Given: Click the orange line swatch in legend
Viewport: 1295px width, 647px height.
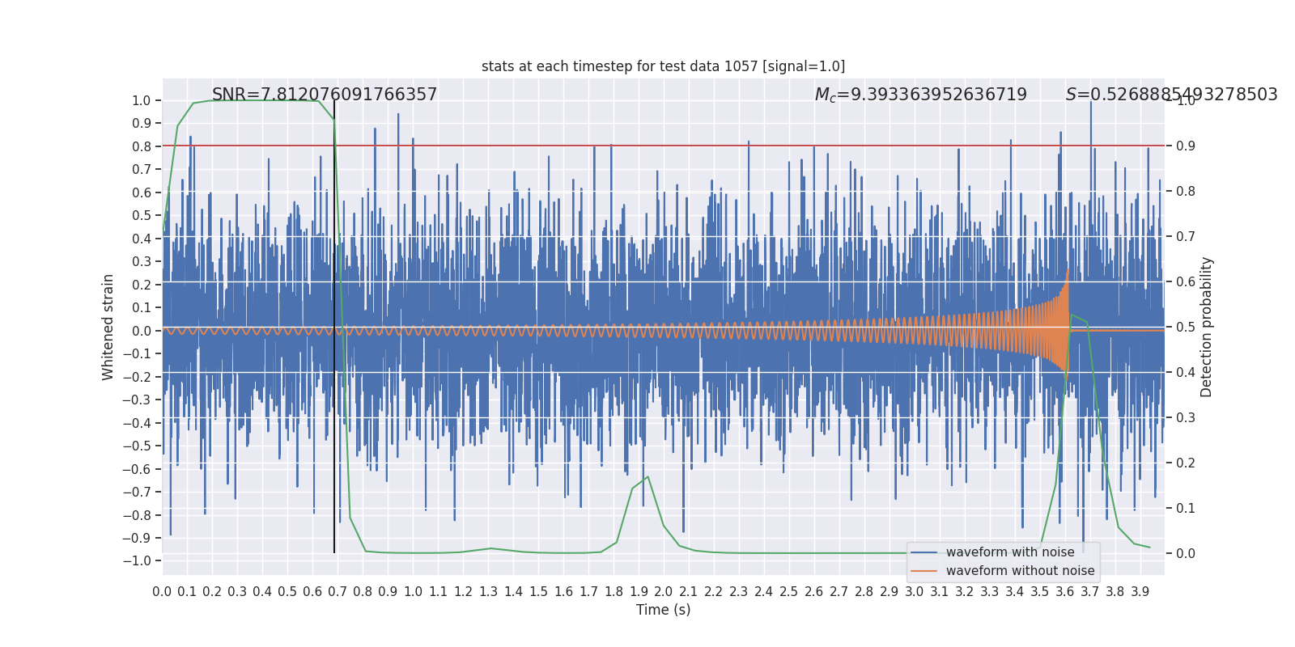Looking at the screenshot, I should 923,571.
